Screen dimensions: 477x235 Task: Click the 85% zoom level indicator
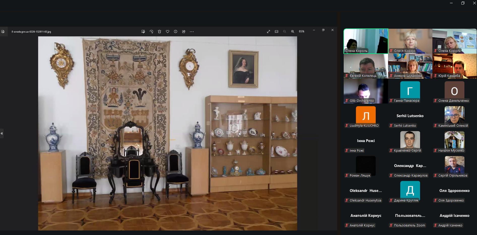click(302, 31)
